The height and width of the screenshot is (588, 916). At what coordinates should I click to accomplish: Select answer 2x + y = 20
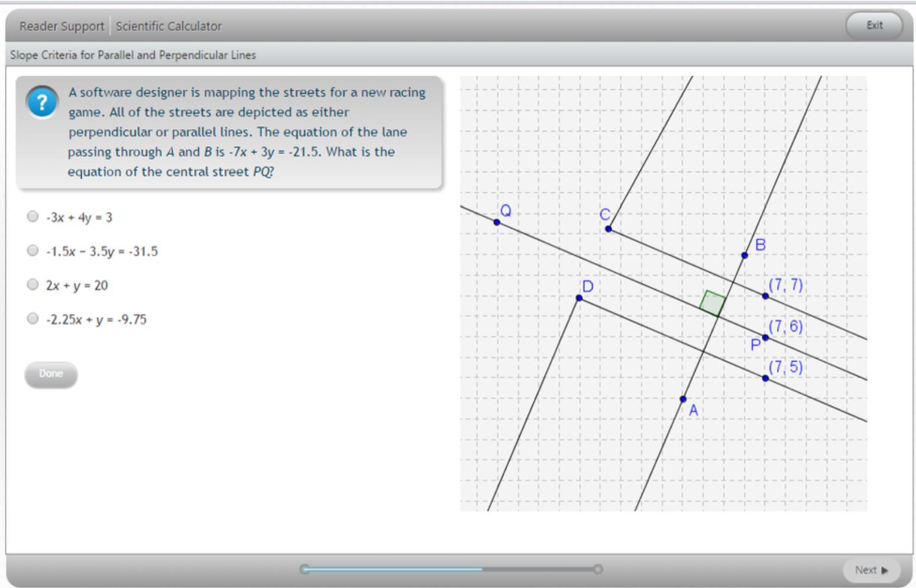click(x=33, y=285)
